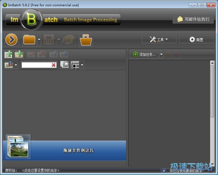
Task: Minimize the ImBatch window
Action: pyautogui.click(x=193, y=5)
